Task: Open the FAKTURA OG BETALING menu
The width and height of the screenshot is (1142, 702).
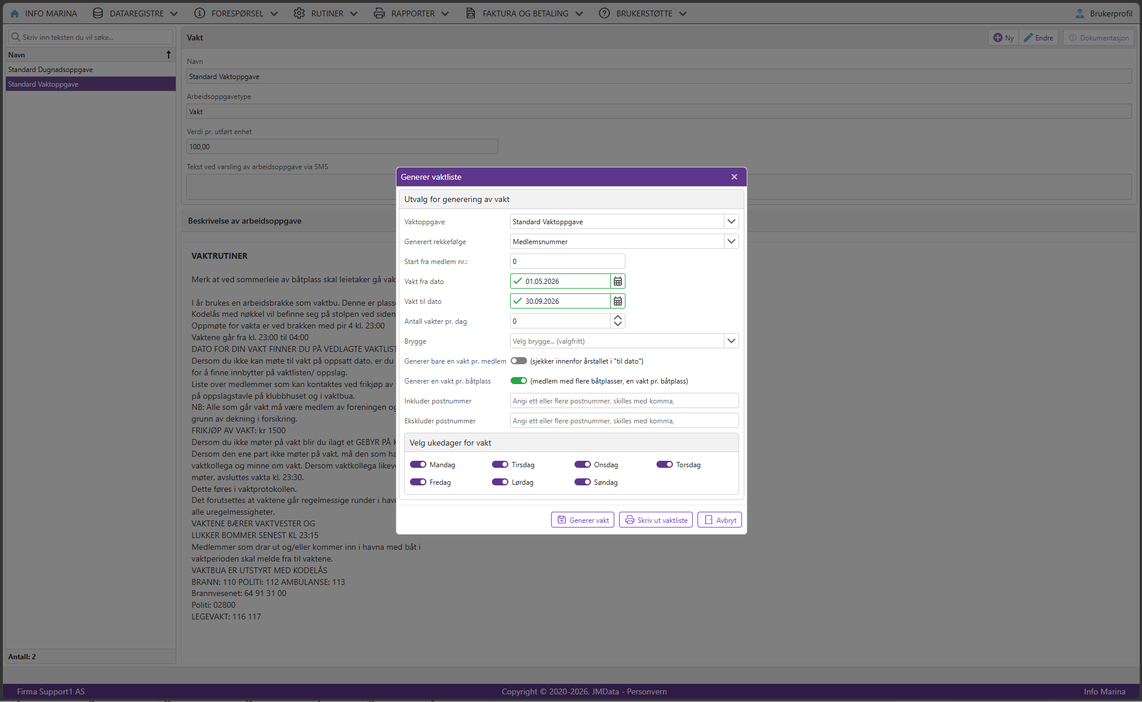Action: click(525, 13)
